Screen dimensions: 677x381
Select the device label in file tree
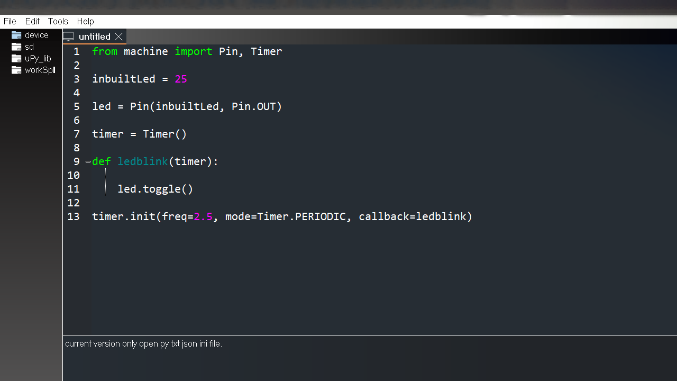coord(36,35)
